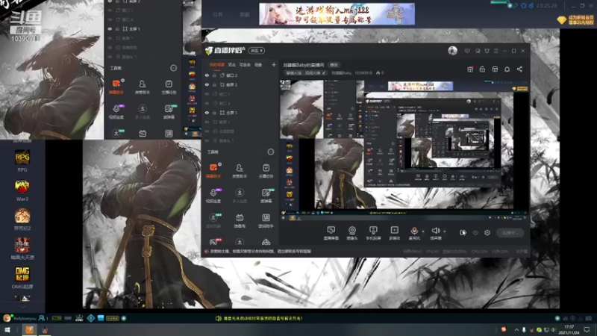This screenshot has width=597, height=336.
Task: Click the 修改 button beside room title
Action: point(334,65)
